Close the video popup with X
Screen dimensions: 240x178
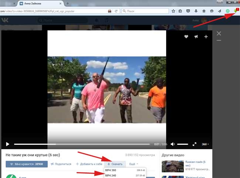[219, 34]
